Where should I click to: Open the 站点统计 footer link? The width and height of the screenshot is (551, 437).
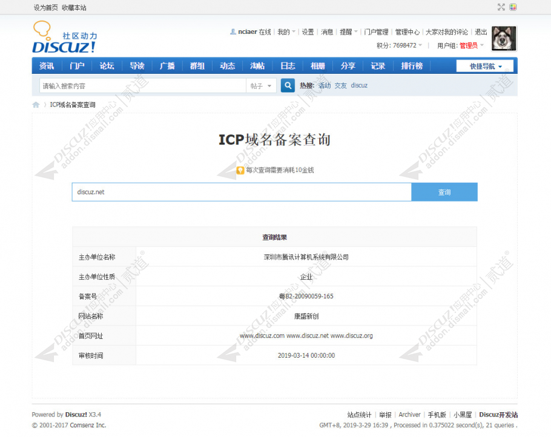359,415
